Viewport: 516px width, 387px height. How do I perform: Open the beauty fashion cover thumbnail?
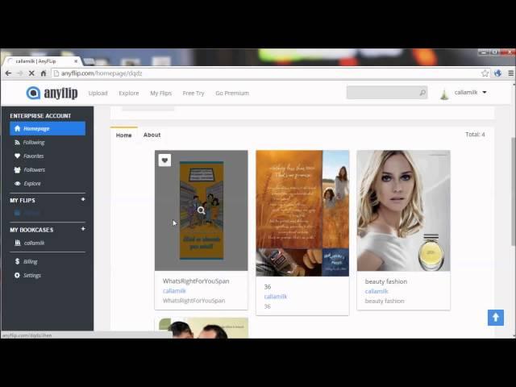pyautogui.click(x=403, y=210)
